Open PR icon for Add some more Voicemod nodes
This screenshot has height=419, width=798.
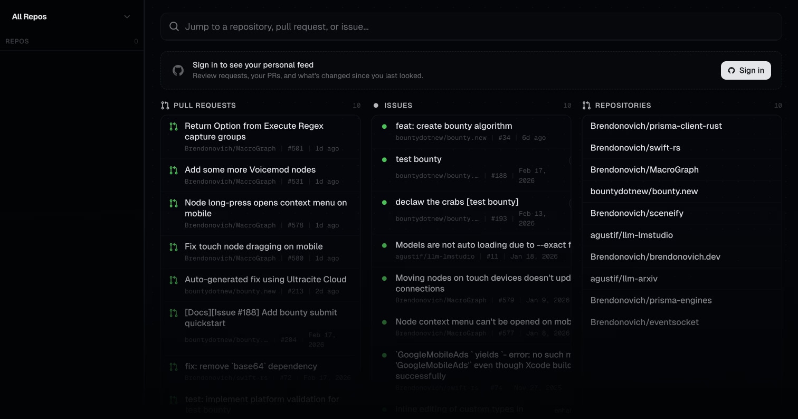(x=174, y=170)
